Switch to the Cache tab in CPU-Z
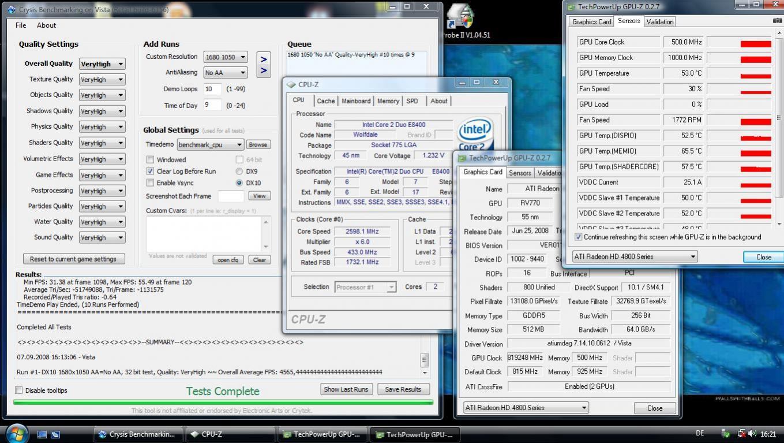This screenshot has width=784, height=443. [x=326, y=101]
